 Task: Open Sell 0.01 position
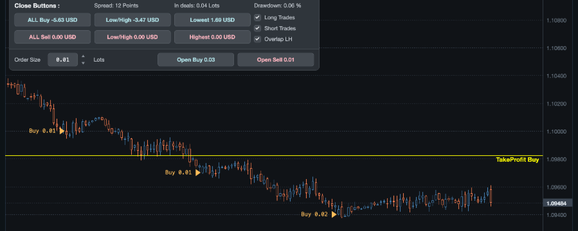pyautogui.click(x=276, y=60)
